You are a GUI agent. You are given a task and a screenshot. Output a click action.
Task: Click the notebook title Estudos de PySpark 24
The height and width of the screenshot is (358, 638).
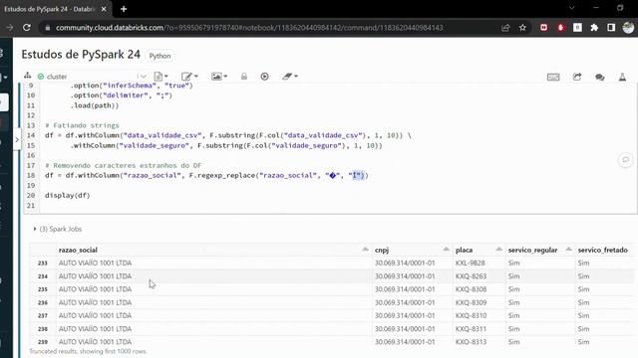click(81, 55)
